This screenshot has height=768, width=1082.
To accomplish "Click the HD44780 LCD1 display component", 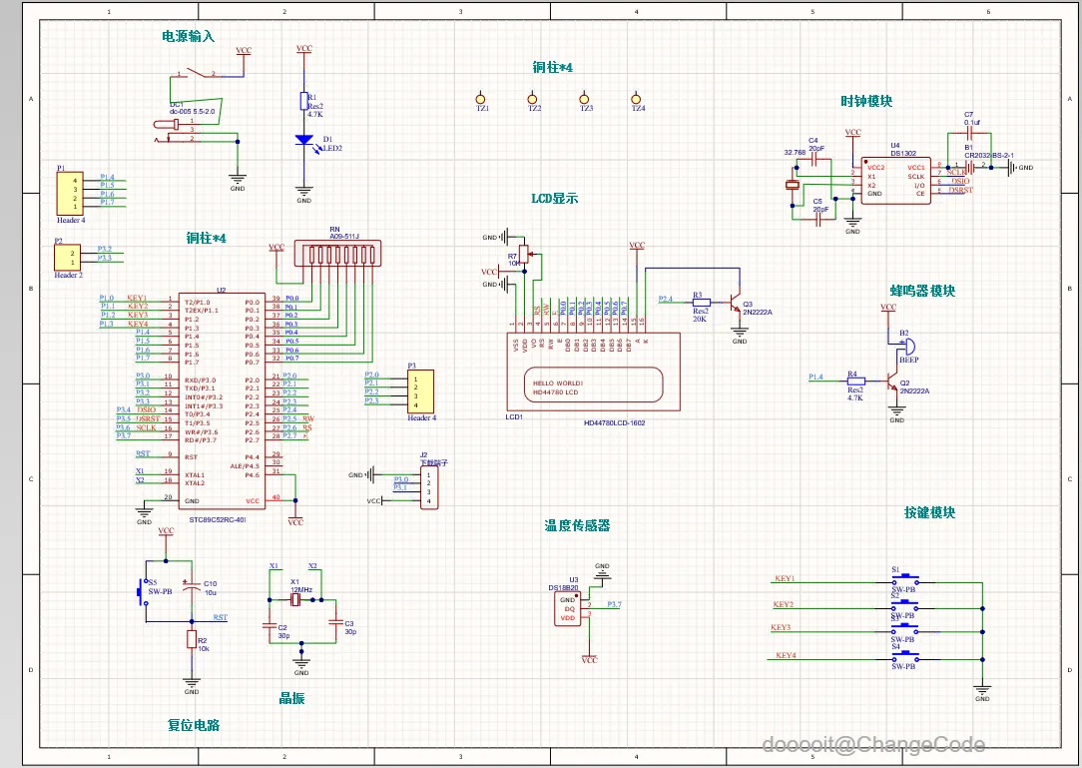I will pyautogui.click(x=593, y=372).
